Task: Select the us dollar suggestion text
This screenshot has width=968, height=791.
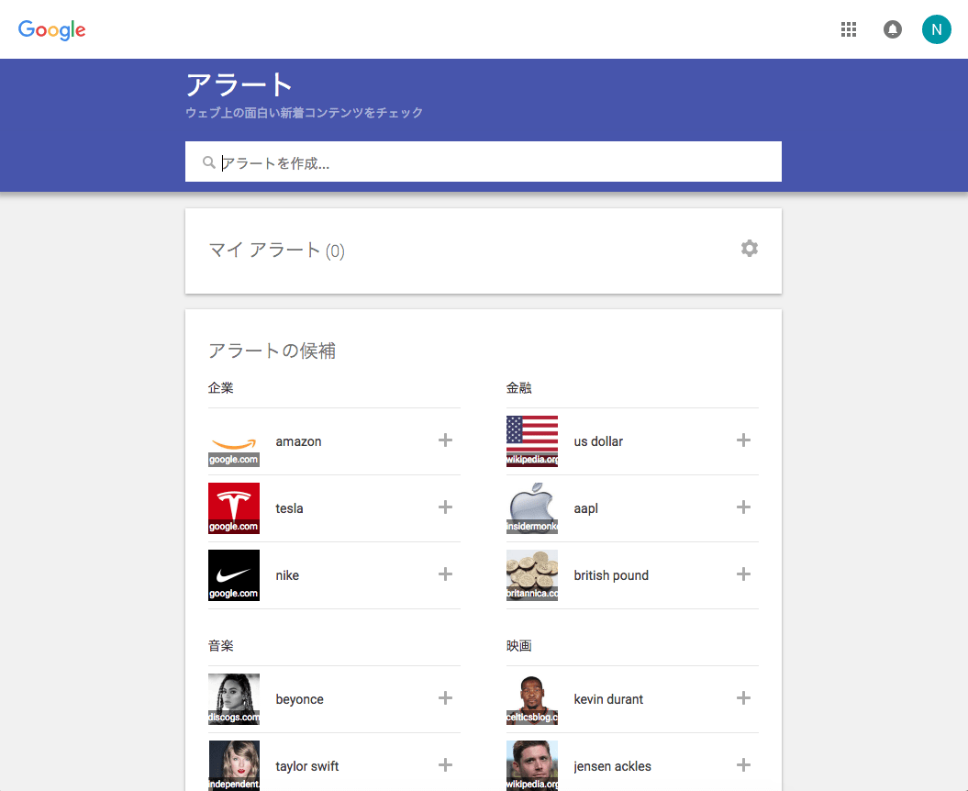Action: (x=598, y=441)
